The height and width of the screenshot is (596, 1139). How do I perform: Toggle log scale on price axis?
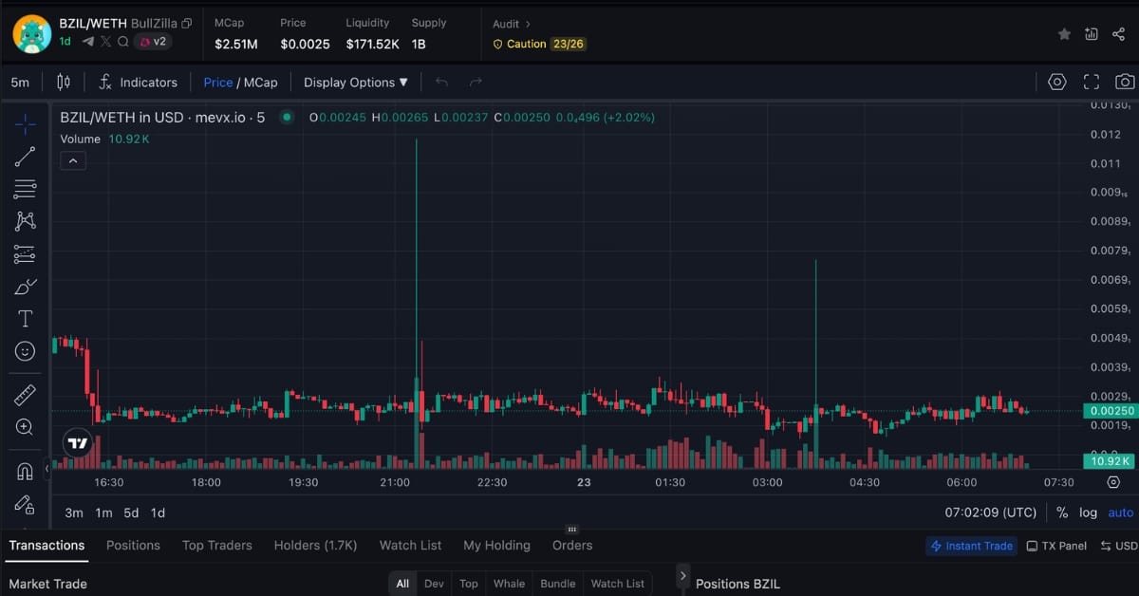(x=1088, y=512)
